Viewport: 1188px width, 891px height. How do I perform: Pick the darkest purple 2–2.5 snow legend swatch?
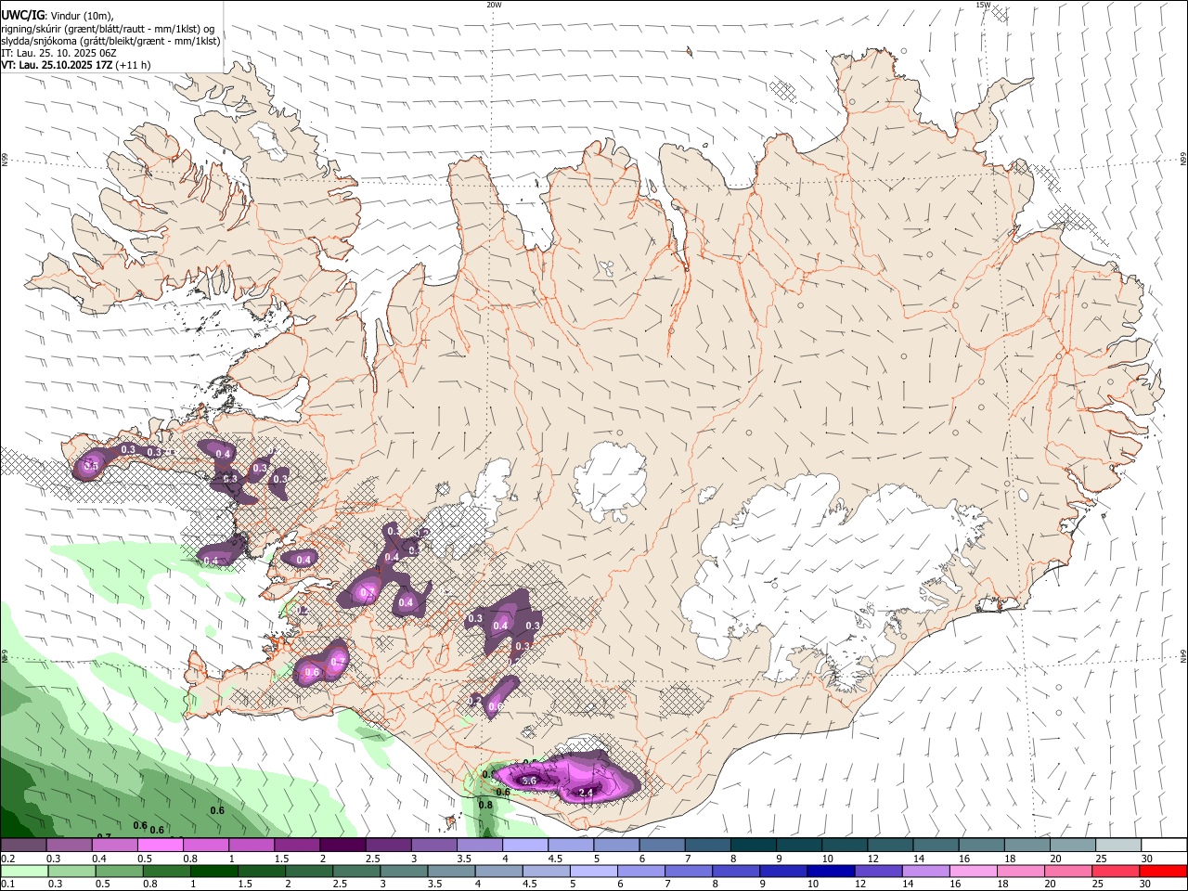342,846
